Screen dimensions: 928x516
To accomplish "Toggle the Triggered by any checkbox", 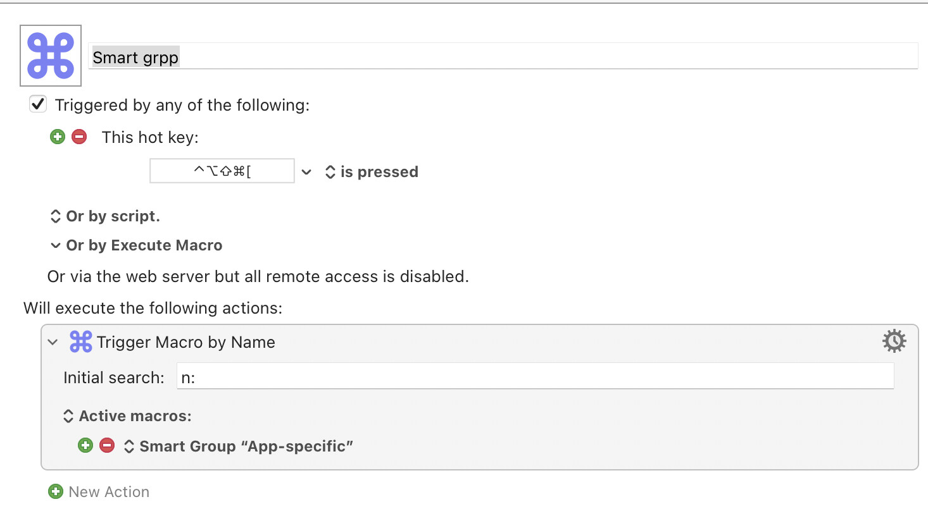I will click(38, 104).
